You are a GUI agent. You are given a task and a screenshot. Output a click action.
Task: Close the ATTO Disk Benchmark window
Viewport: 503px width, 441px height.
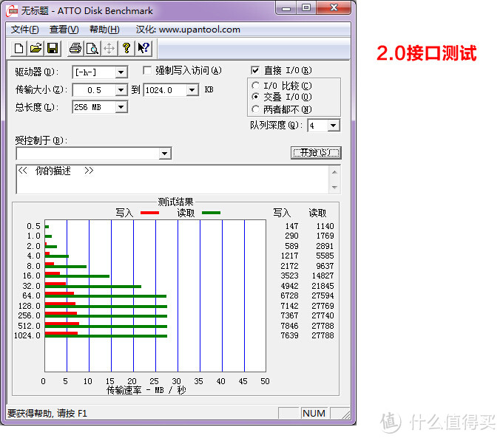334,8
